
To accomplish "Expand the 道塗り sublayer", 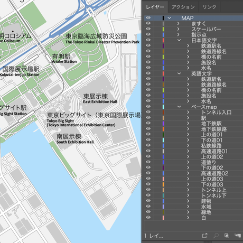I will point(188,162).
